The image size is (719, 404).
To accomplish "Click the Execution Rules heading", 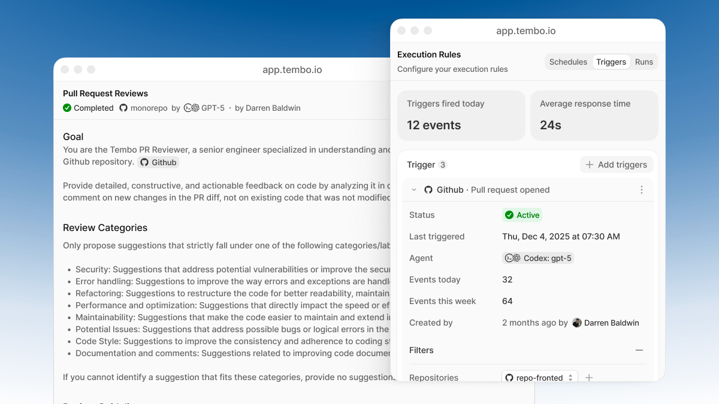I will [429, 54].
